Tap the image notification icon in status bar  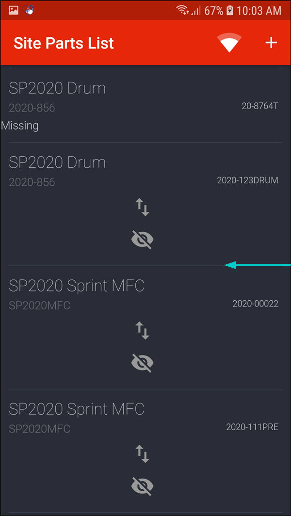coord(13,10)
